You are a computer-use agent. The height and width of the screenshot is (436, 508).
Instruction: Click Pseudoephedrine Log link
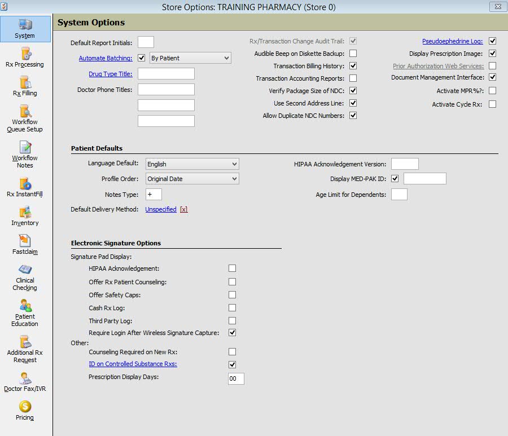click(453, 41)
